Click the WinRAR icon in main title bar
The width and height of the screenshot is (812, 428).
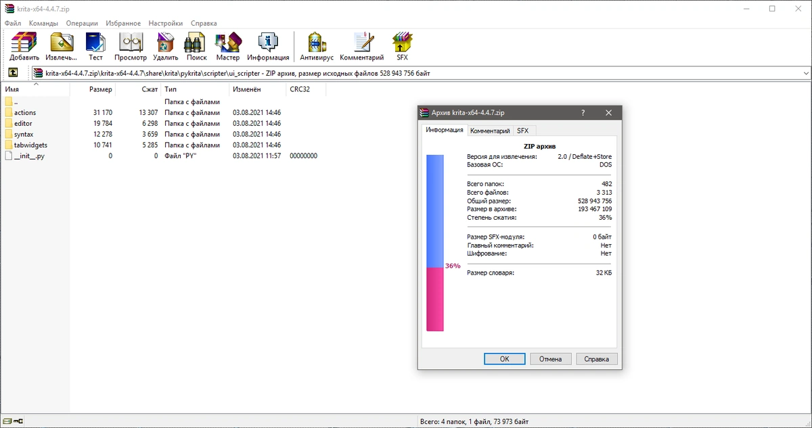[x=9, y=9]
